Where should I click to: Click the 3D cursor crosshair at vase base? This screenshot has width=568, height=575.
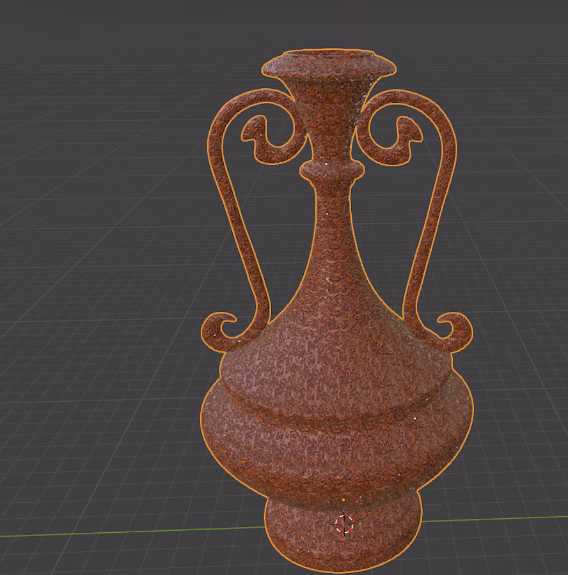tap(344, 524)
